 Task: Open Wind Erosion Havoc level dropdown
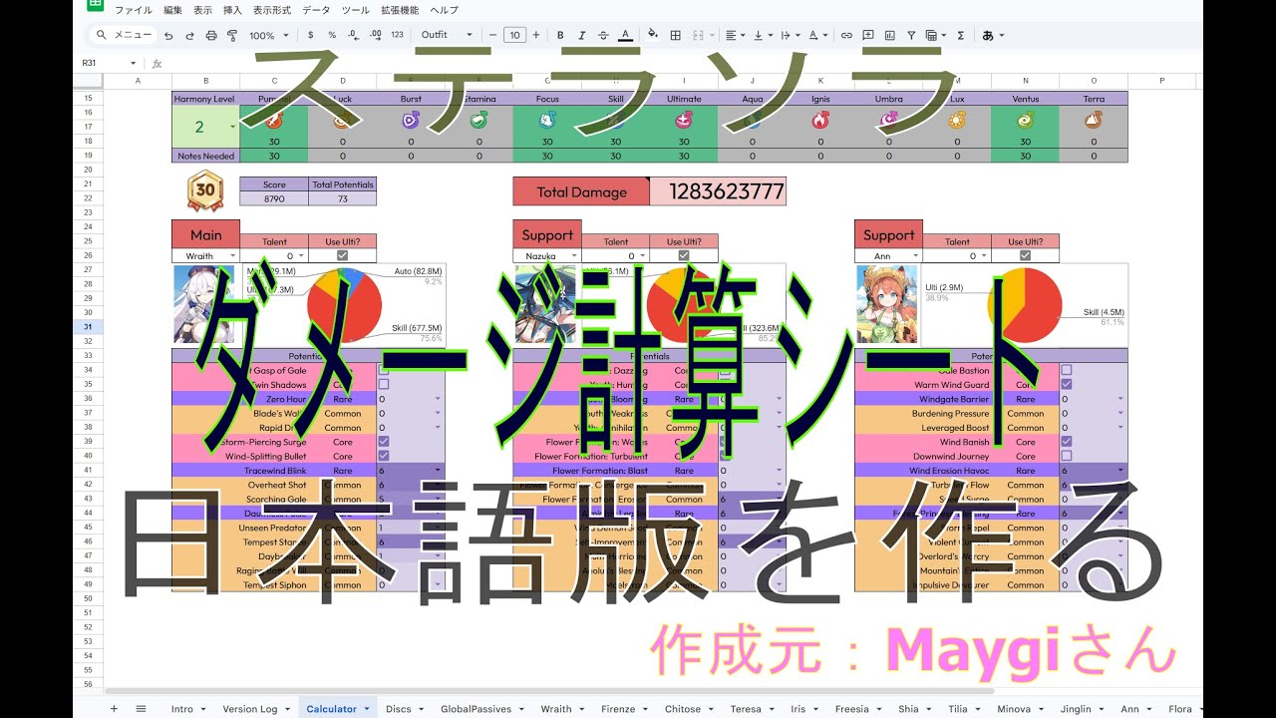(x=1120, y=471)
